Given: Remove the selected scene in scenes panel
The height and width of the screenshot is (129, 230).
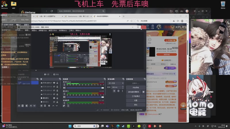Looking at the screenshot, I should point(23,106).
